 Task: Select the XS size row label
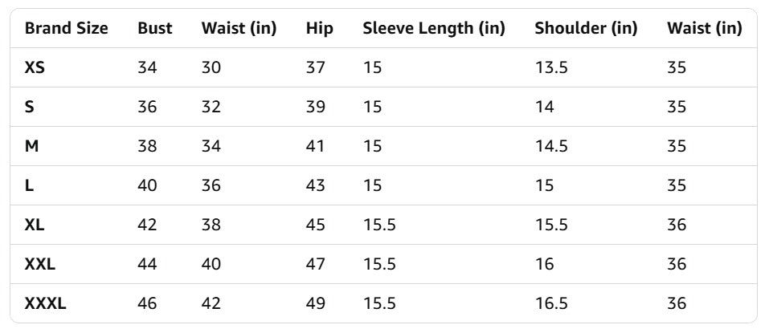(x=35, y=67)
